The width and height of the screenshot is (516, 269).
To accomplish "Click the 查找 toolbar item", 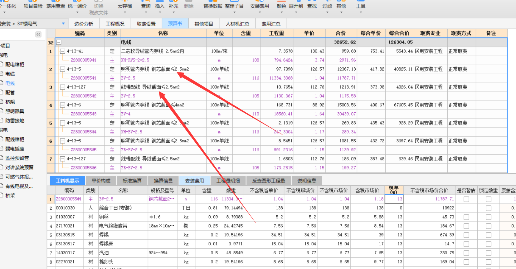I will tap(312, 6).
